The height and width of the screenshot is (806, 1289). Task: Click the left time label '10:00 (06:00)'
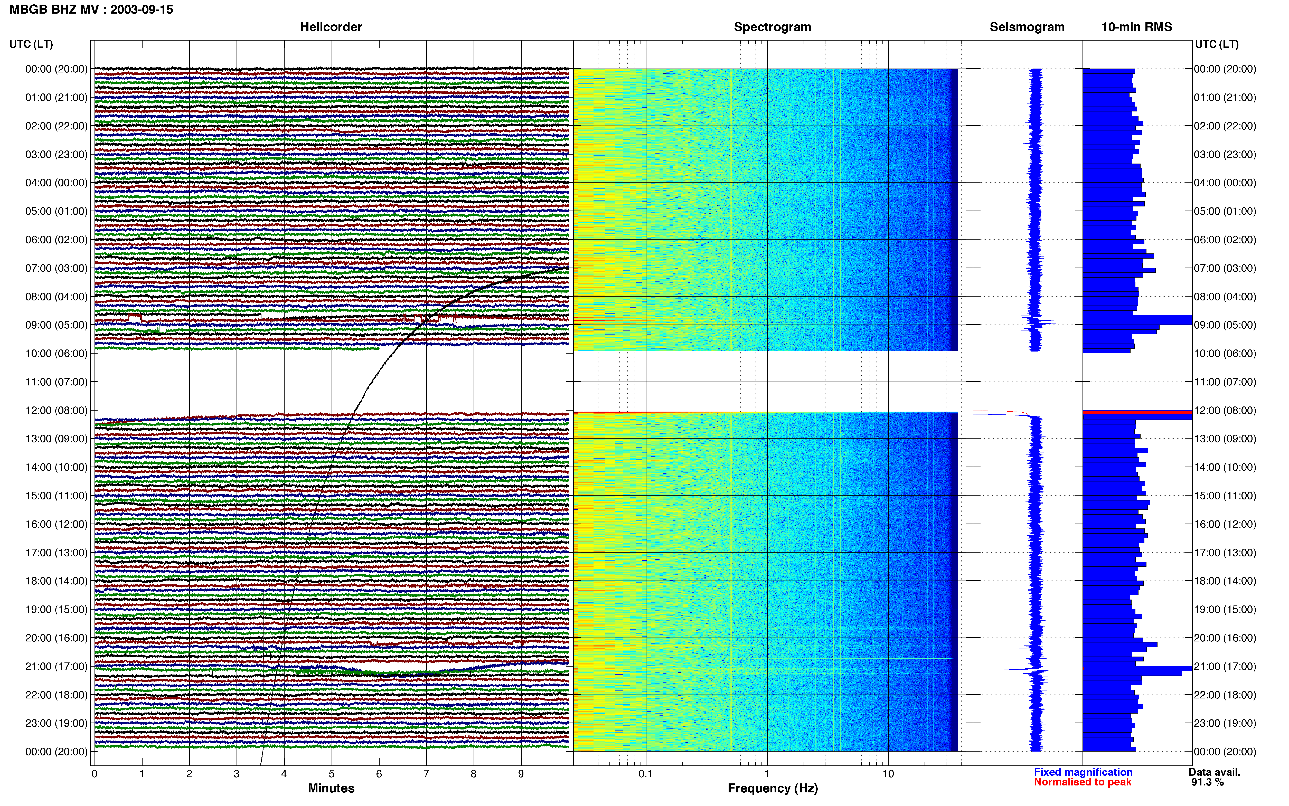57,353
